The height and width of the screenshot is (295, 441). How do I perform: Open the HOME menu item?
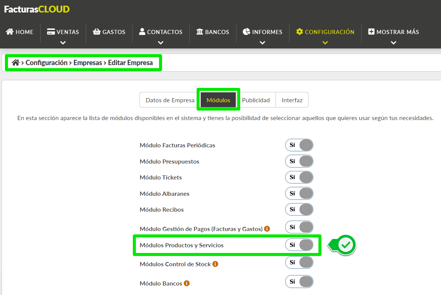click(20, 32)
